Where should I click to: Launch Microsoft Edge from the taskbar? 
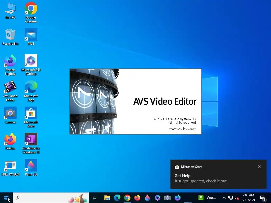[x=117, y=198]
